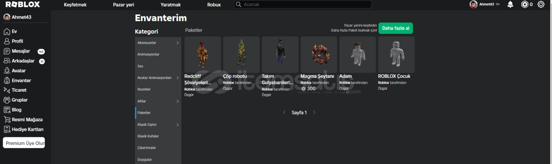The width and height of the screenshot is (552, 164).
Task: Click the ROBLOX Çocuk thumbnail
Action: pos(397,55)
